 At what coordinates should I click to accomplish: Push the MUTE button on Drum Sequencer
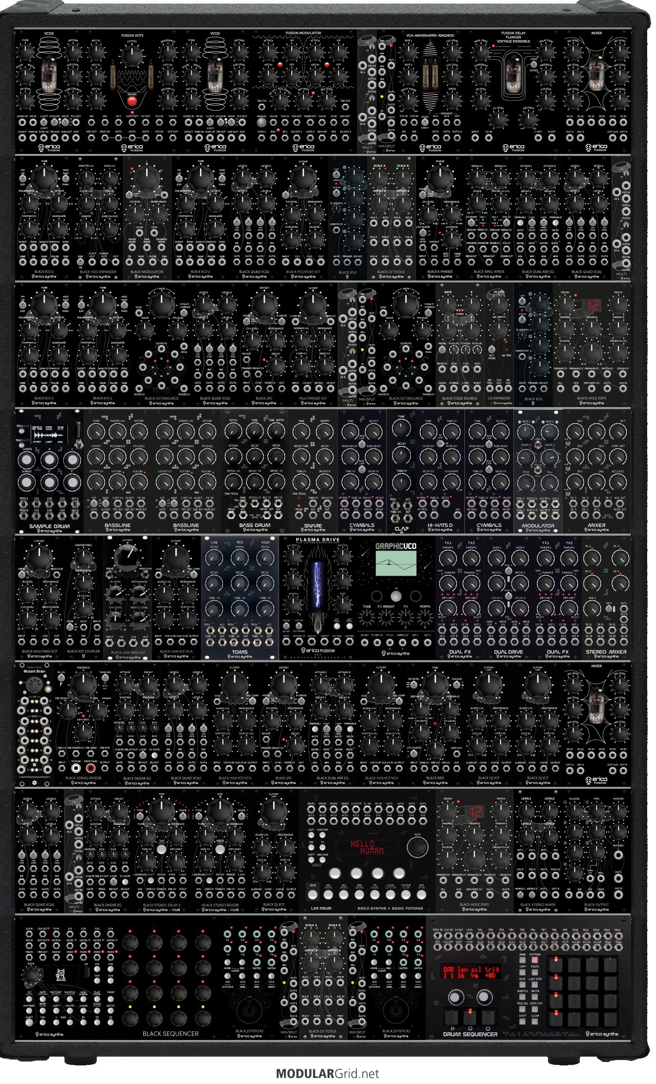[523, 986]
